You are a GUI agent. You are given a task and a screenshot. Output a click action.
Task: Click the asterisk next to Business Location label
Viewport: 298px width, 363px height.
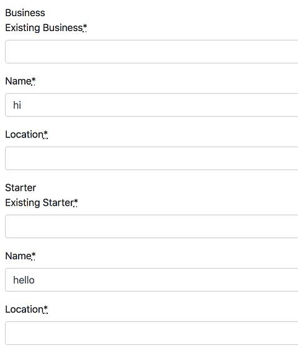[46, 134]
